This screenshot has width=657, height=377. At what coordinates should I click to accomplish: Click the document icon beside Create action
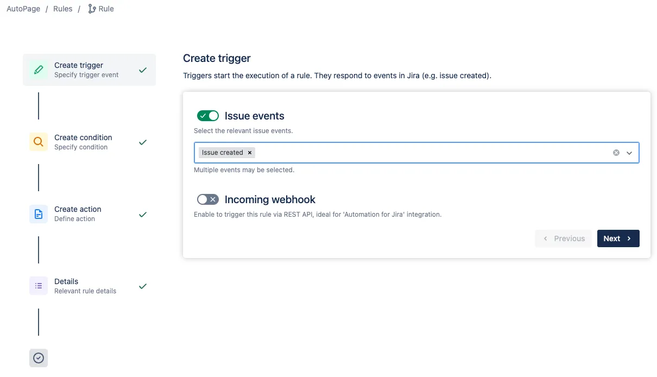[38, 213]
